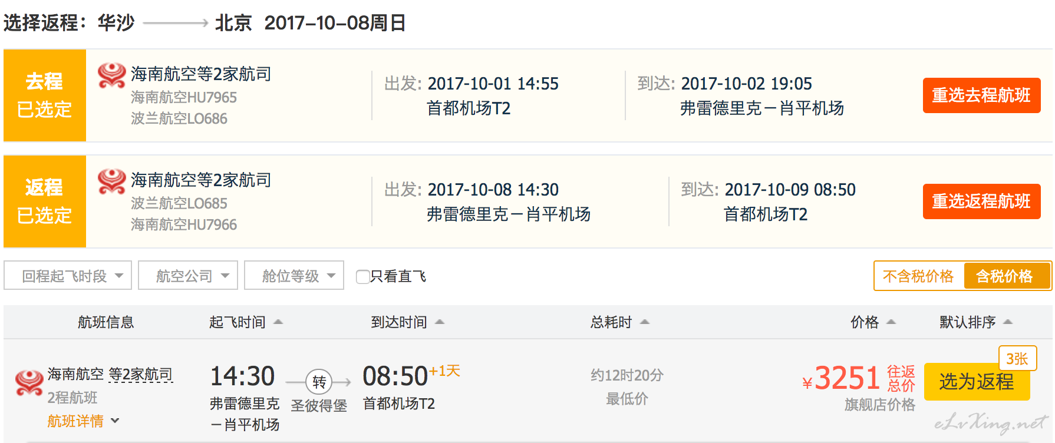Image resolution: width=1055 pixels, height=443 pixels.
Task: Click the 转 transfer circle icon
Action: pyautogui.click(x=319, y=382)
